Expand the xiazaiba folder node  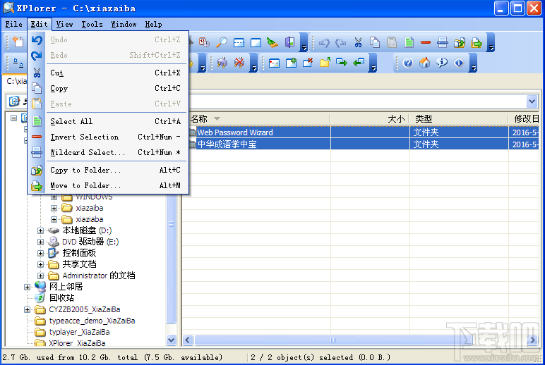click(x=54, y=208)
